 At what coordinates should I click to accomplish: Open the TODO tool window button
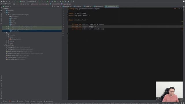(x=5, y=101)
